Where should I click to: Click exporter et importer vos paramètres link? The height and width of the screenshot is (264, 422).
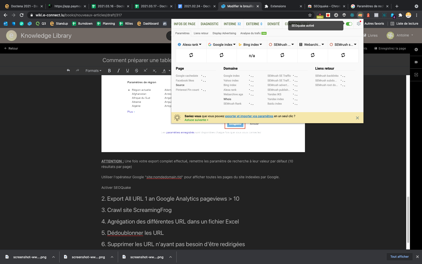[x=249, y=116]
